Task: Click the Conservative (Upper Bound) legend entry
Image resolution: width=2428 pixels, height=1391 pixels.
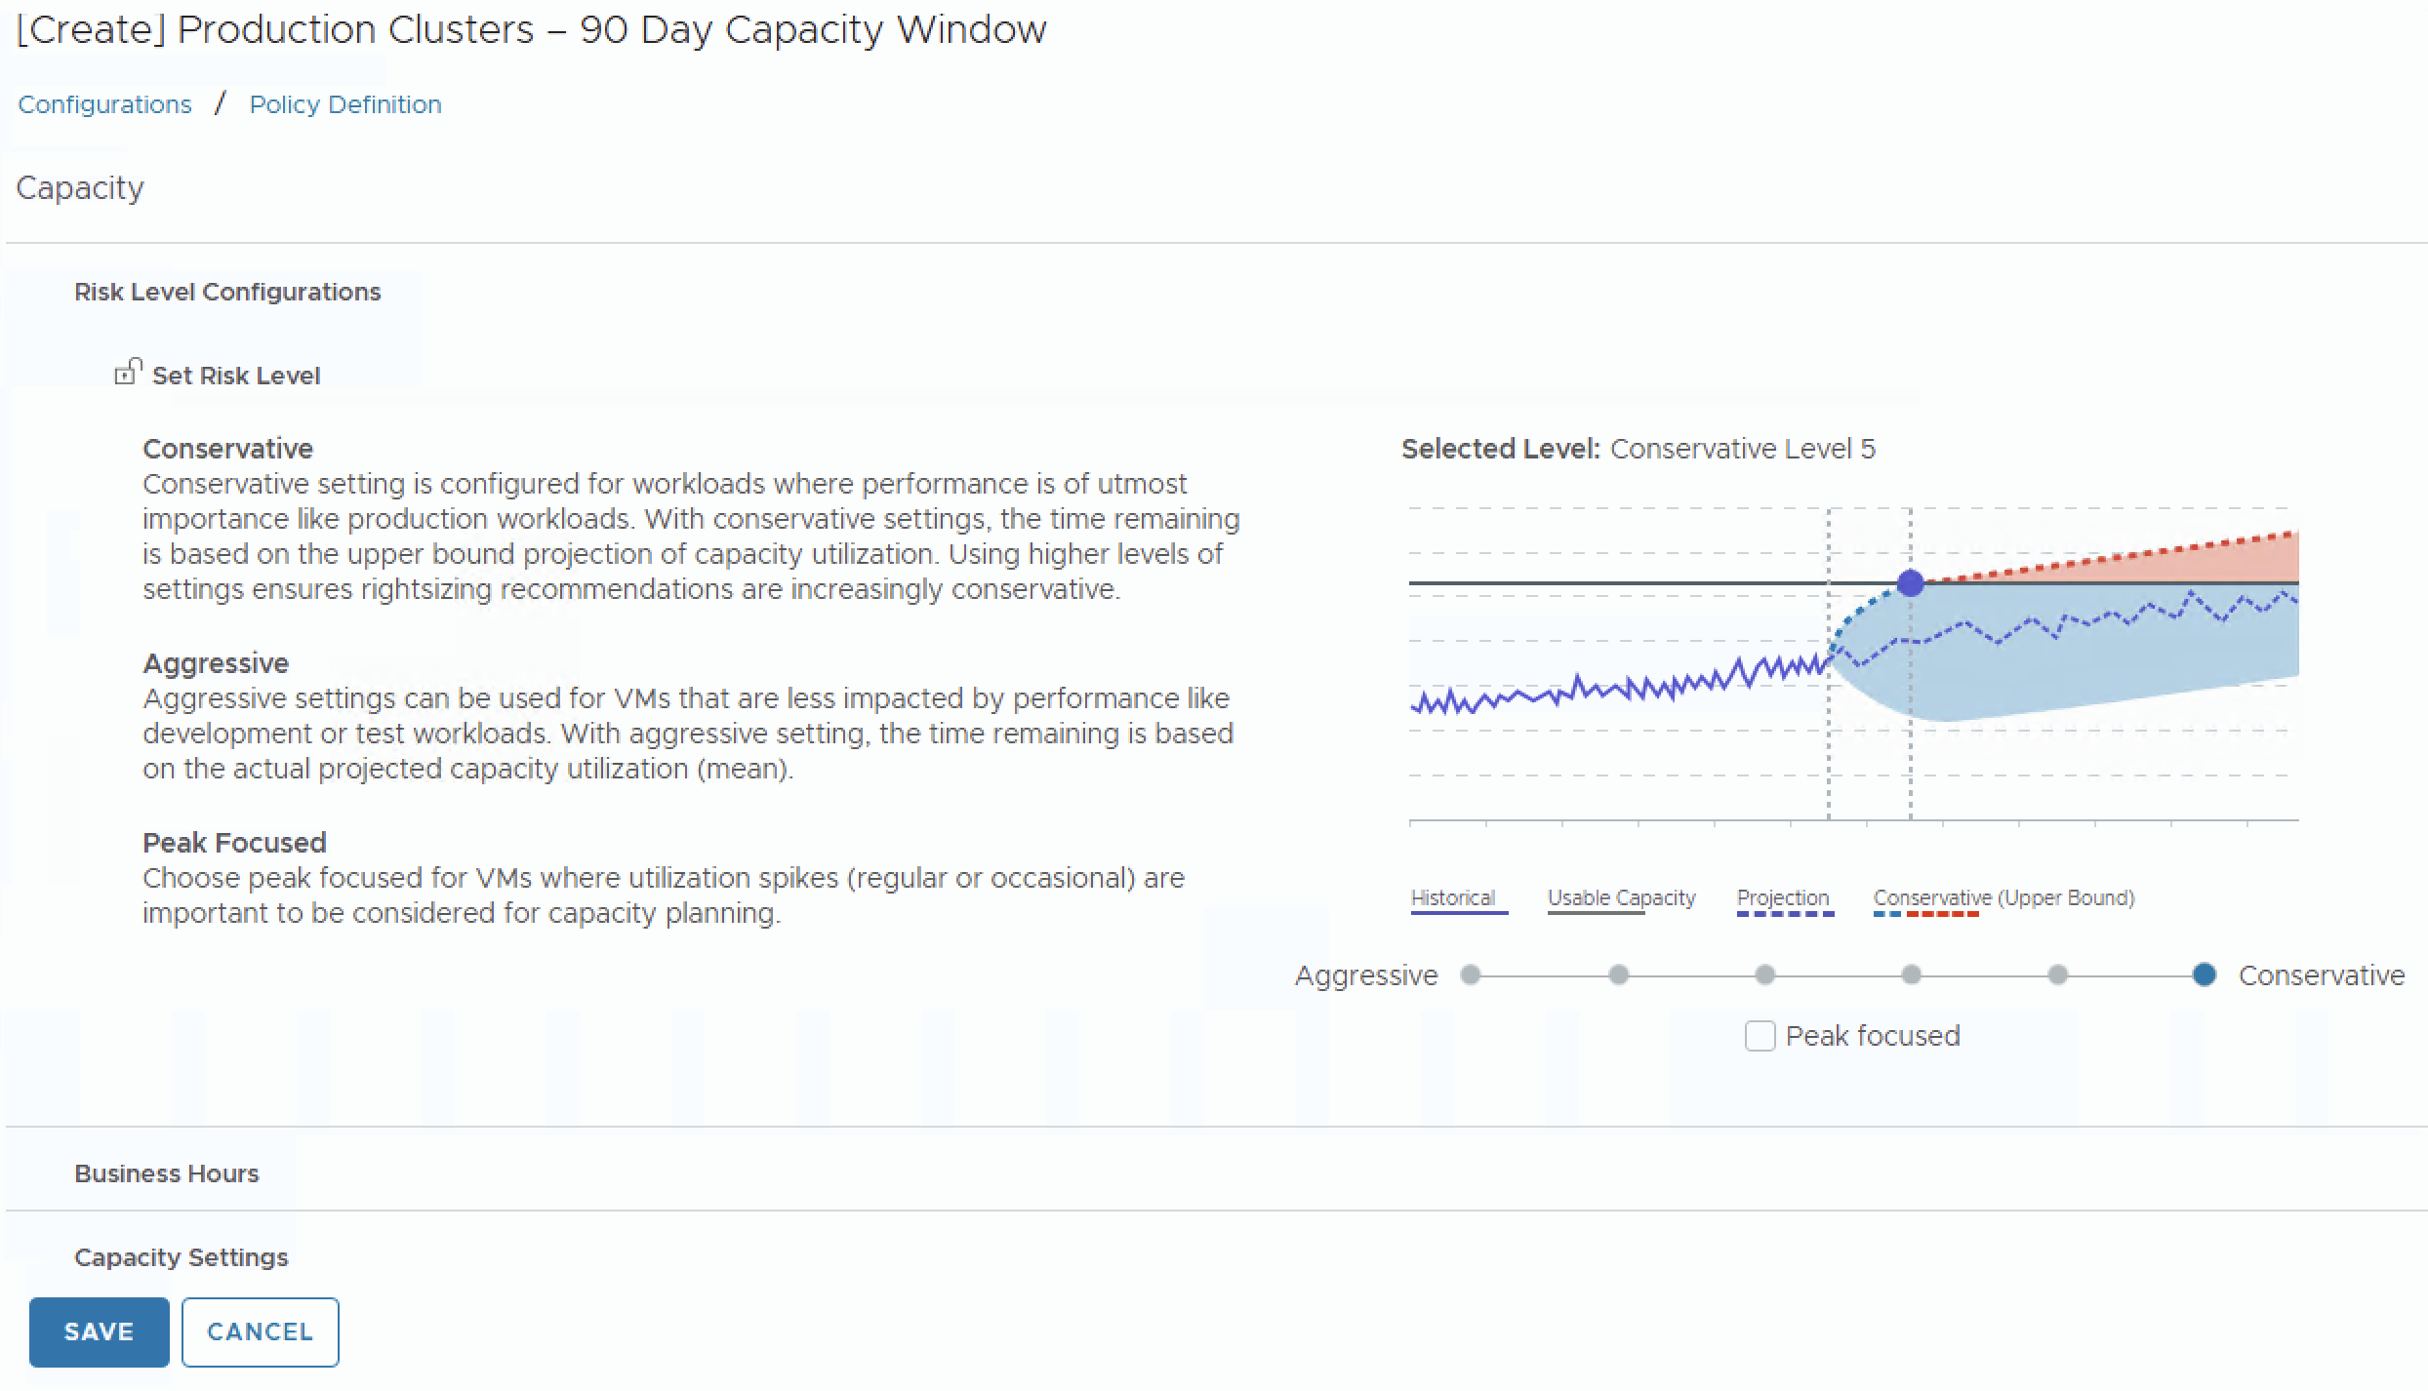Action: [x=2003, y=897]
